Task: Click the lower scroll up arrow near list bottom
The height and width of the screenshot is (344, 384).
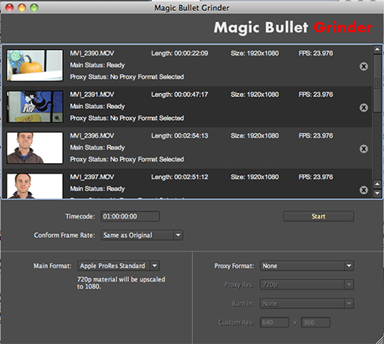Action: pos(377,185)
